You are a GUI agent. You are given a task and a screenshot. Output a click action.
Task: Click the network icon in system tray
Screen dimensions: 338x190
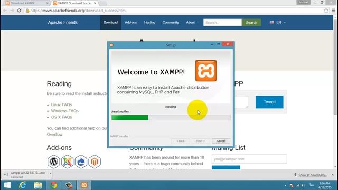pos(298,185)
